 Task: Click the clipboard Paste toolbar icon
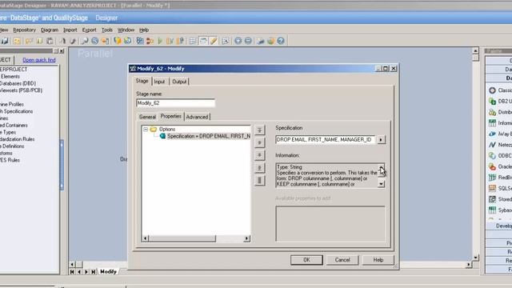click(50, 41)
